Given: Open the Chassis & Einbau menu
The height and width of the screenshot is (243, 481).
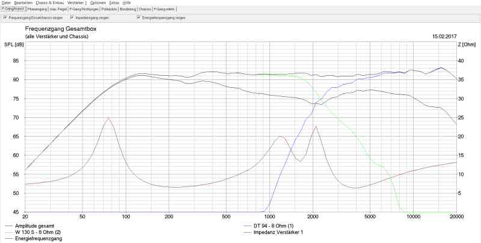Looking at the screenshot, I should click(x=50, y=2).
